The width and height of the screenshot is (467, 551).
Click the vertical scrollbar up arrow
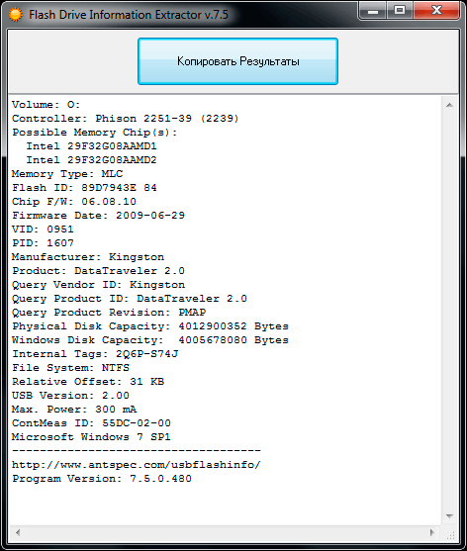click(449, 105)
